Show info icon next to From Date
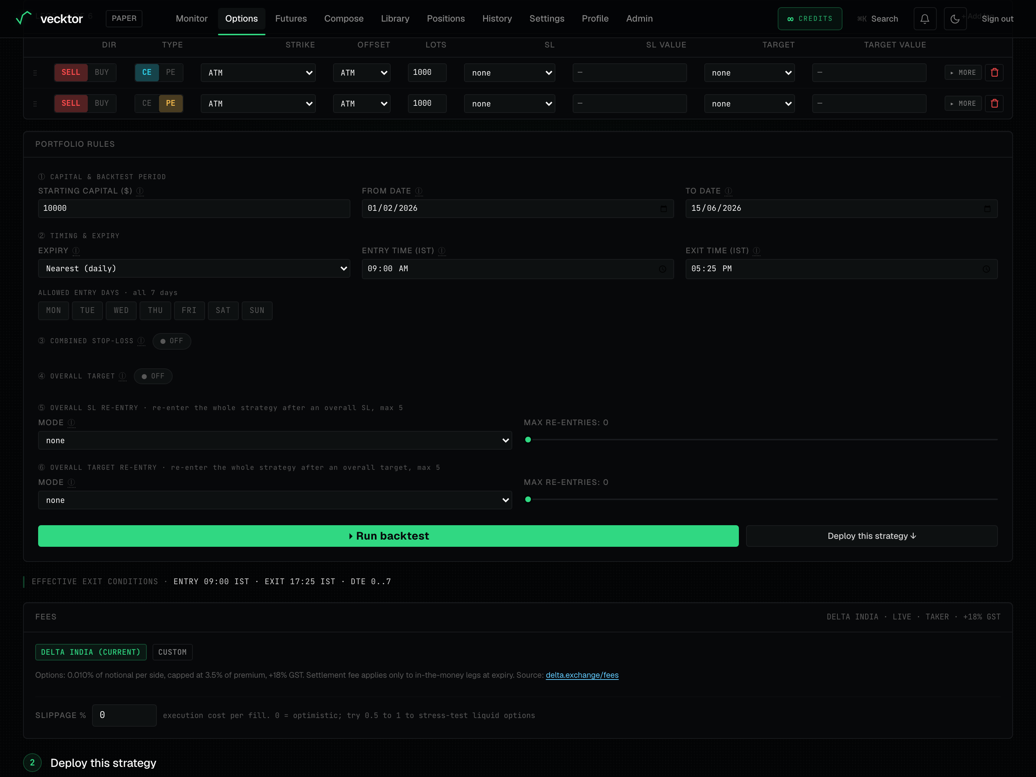1036x777 pixels. click(x=419, y=191)
